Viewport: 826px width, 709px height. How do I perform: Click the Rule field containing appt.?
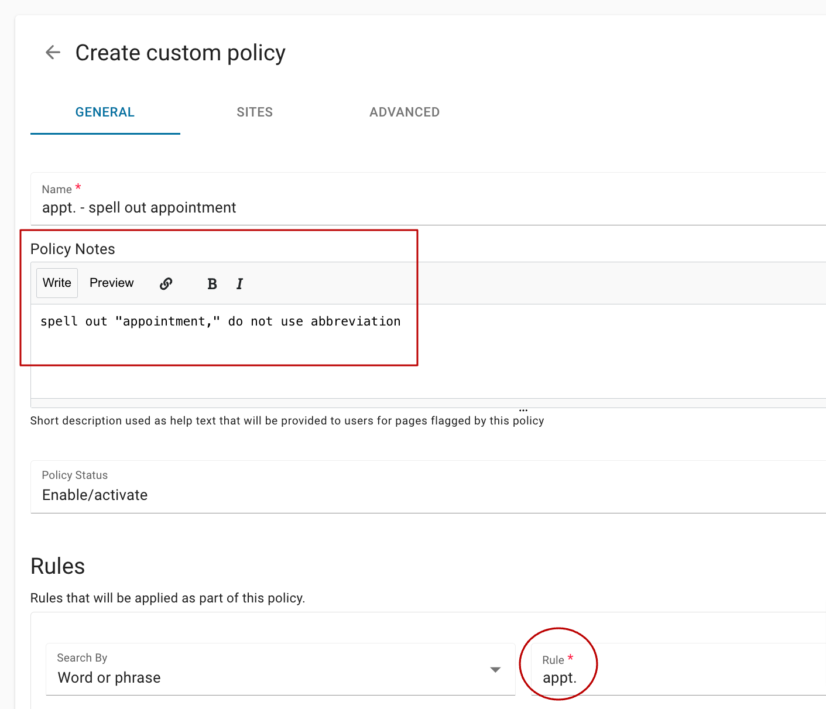point(560,677)
